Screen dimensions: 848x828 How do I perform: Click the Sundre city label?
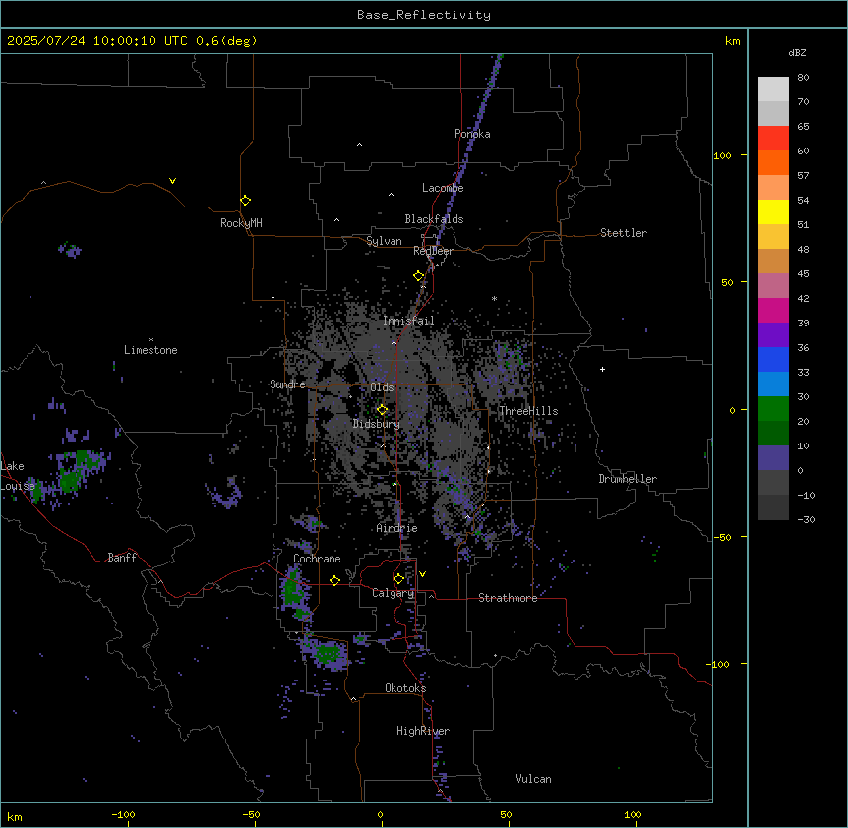pyautogui.click(x=287, y=384)
